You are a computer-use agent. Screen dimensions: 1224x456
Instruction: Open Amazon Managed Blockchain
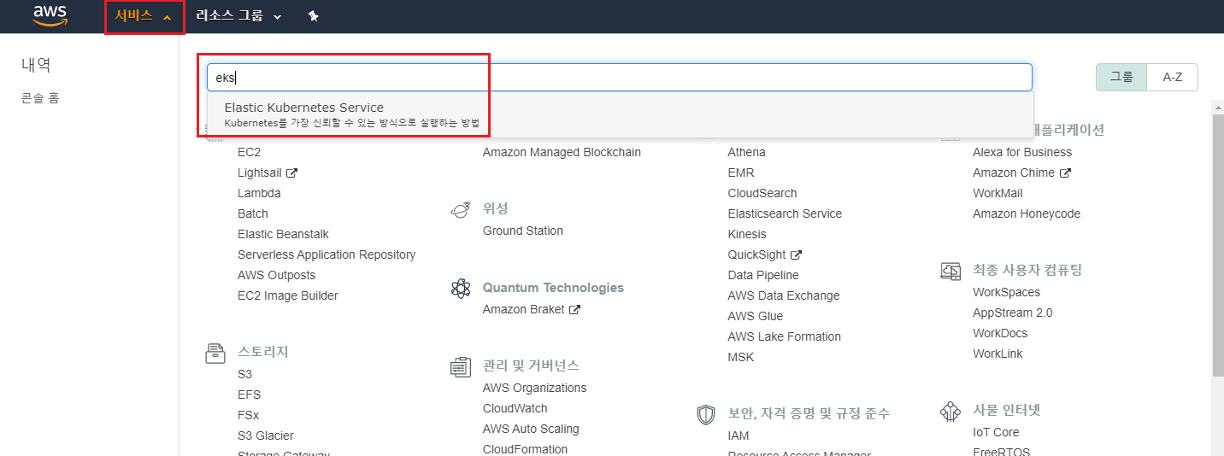coord(562,152)
